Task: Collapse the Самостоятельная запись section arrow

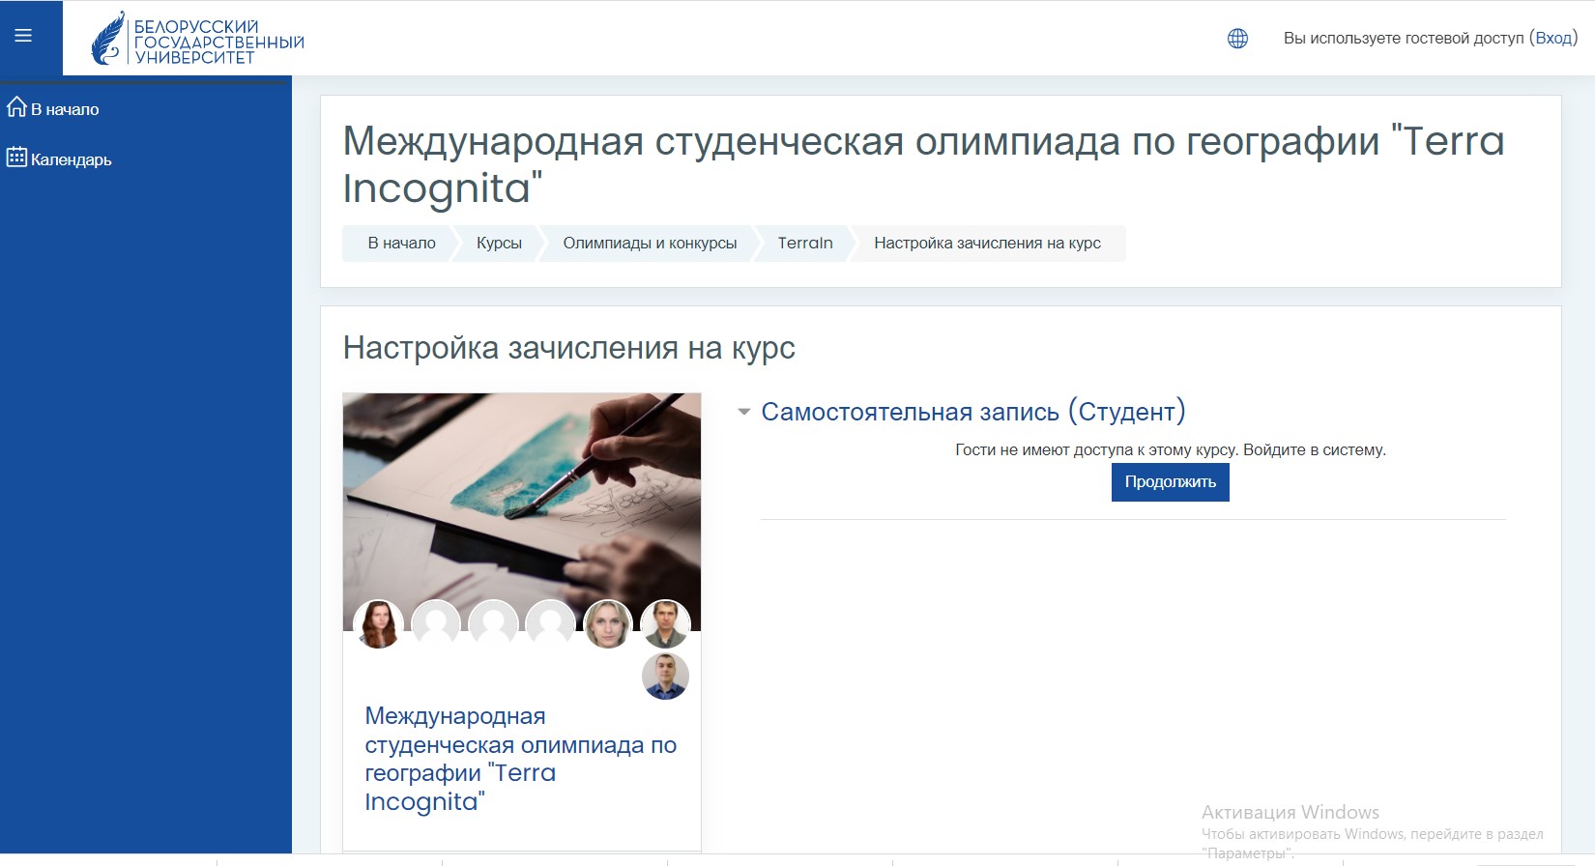Action: click(744, 412)
